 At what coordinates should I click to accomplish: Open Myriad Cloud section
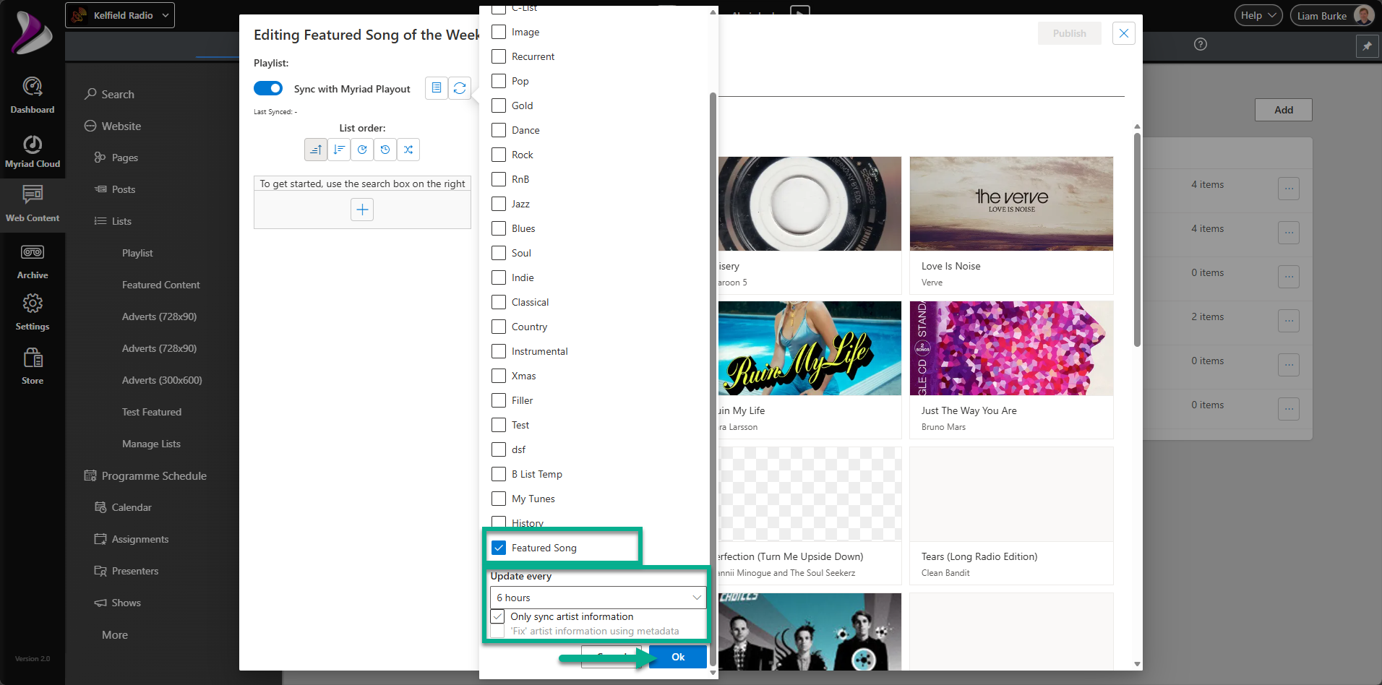33,152
